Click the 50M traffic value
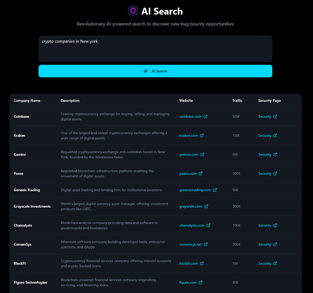Image resolution: width=313 pixels, height=293 pixels. tap(236, 117)
